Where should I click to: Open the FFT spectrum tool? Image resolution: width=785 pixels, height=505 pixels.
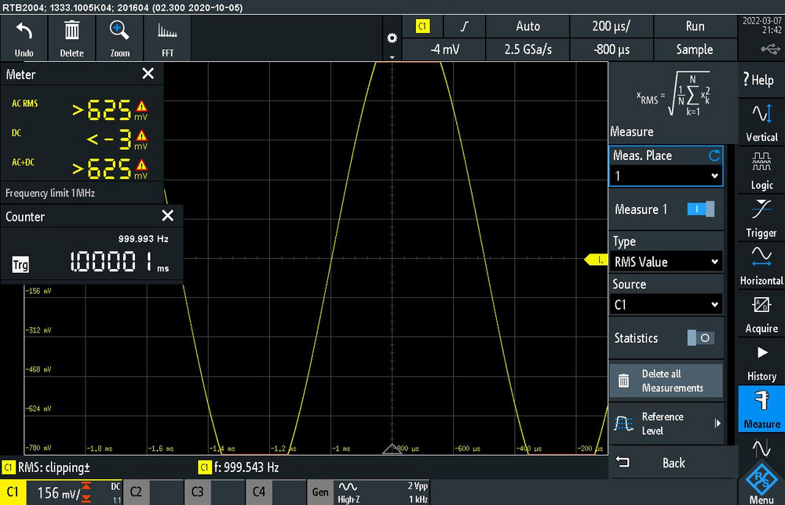click(x=167, y=31)
